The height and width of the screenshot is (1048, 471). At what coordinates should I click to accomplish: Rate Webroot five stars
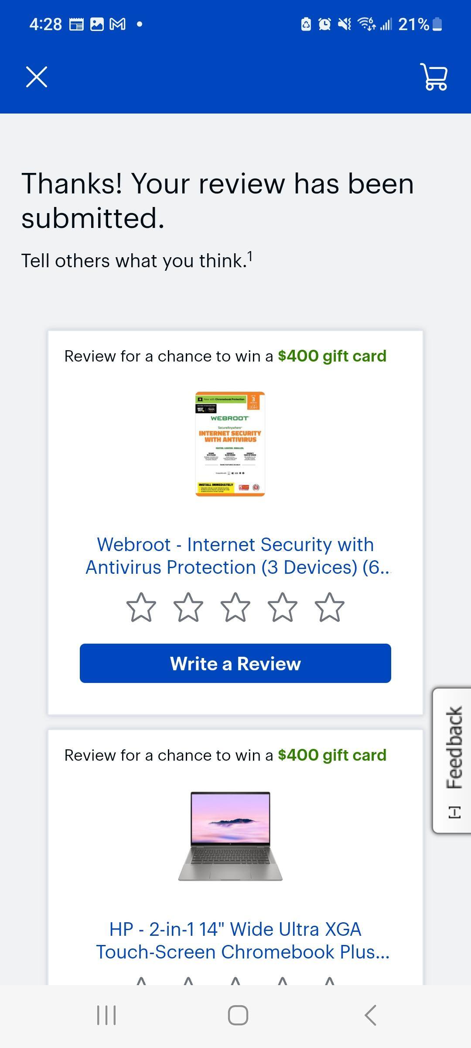coord(329,606)
